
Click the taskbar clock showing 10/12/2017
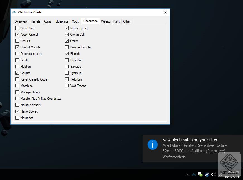click(232, 174)
